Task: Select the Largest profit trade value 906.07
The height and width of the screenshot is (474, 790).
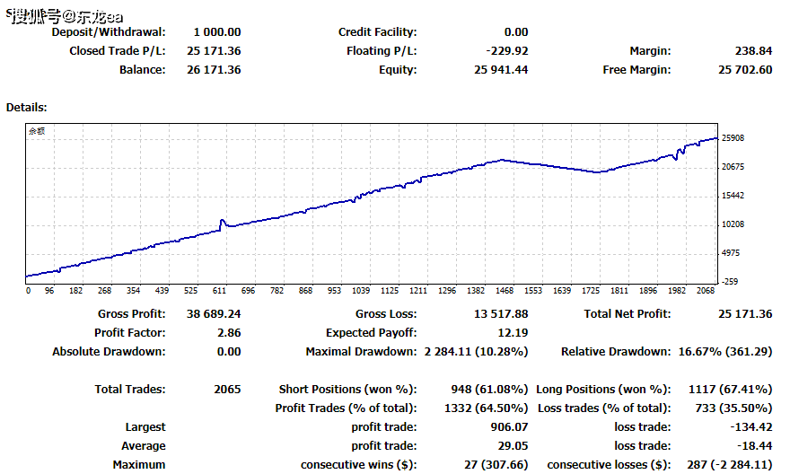Action: pos(509,427)
